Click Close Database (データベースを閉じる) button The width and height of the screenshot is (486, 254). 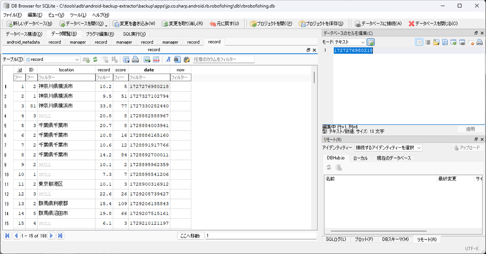click(x=433, y=24)
